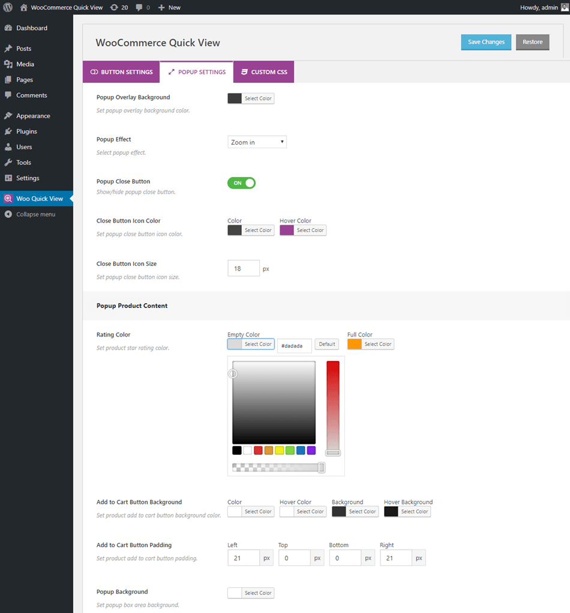Click the Users person icon
Image resolution: width=570 pixels, height=613 pixels.
[8, 147]
